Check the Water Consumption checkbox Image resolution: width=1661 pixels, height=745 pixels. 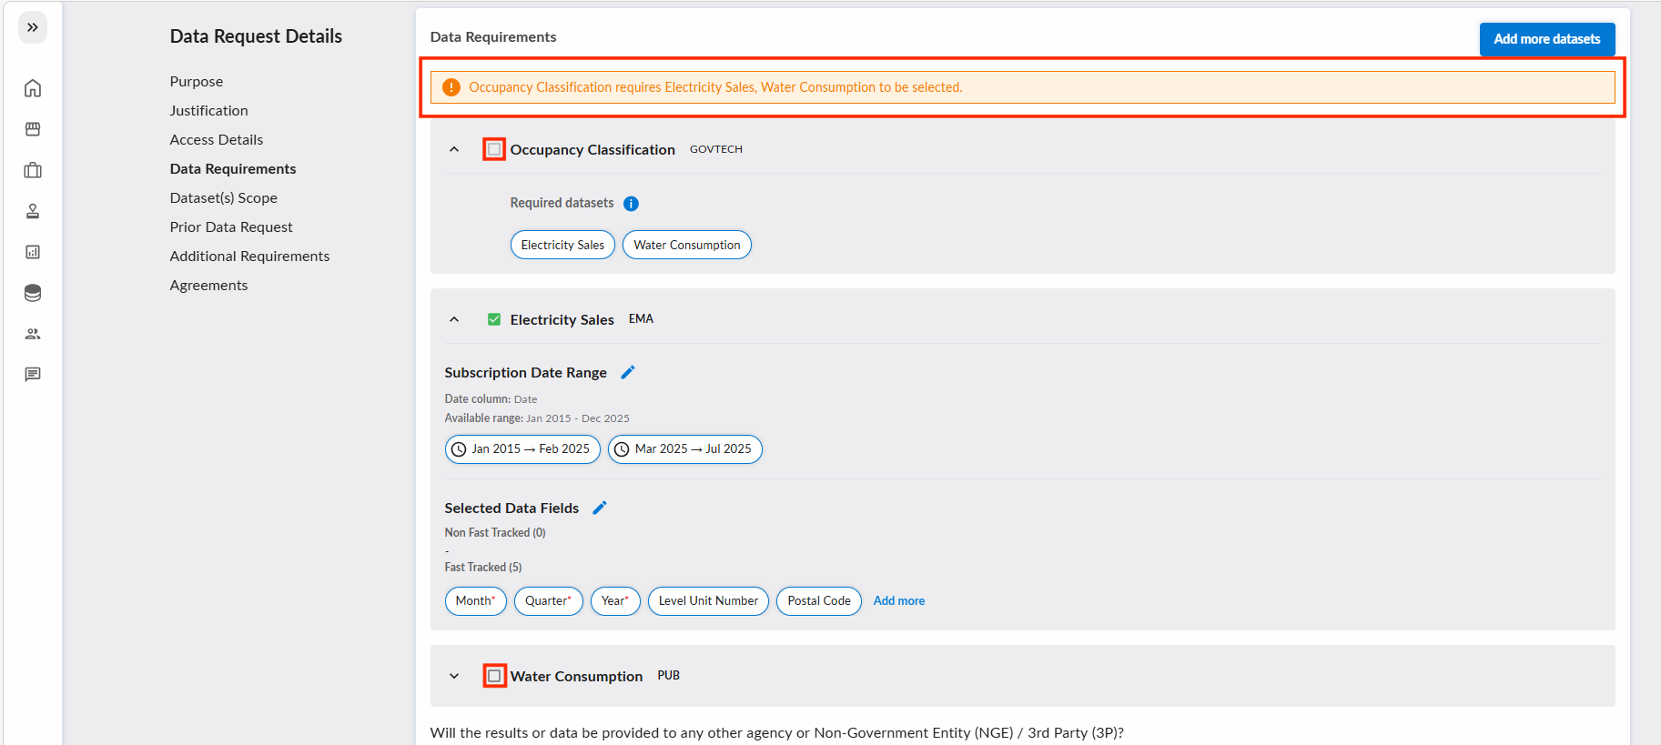(x=494, y=676)
